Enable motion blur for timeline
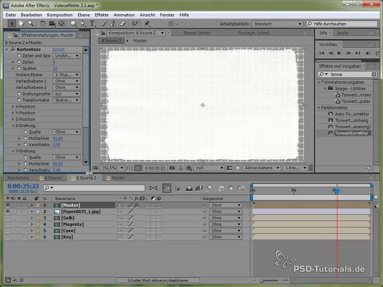This screenshot has width=383, height=287. (209, 188)
